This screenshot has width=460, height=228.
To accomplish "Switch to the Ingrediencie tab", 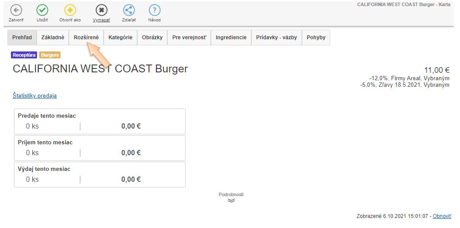I will pyautogui.click(x=231, y=37).
